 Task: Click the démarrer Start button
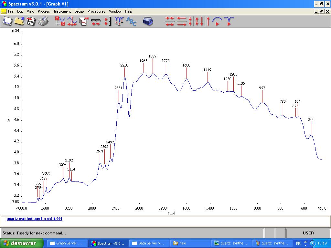(22, 243)
